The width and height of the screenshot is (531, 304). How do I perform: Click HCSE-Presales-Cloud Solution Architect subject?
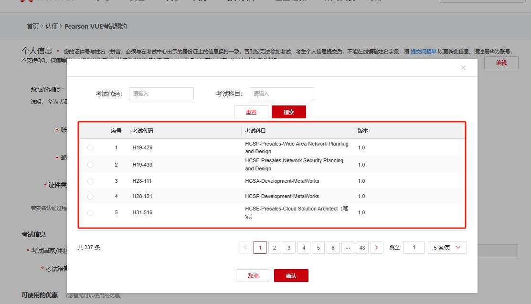pyautogui.click(x=297, y=212)
